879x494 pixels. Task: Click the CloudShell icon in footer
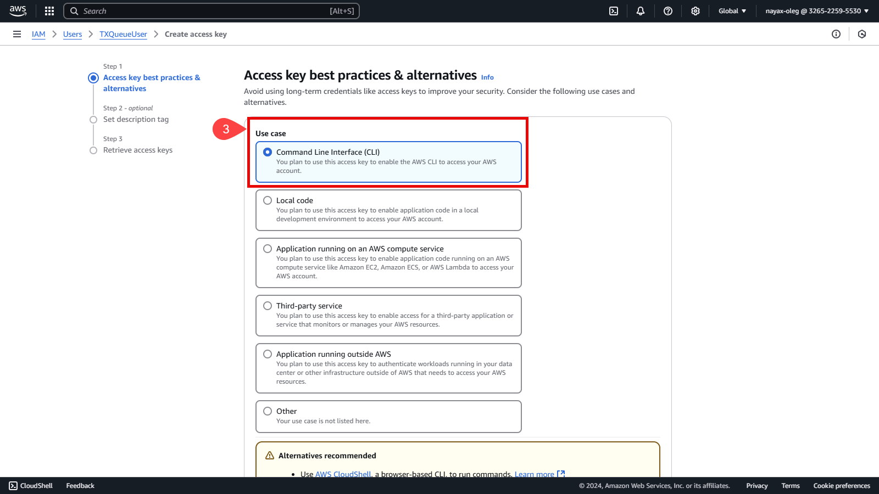point(13,486)
